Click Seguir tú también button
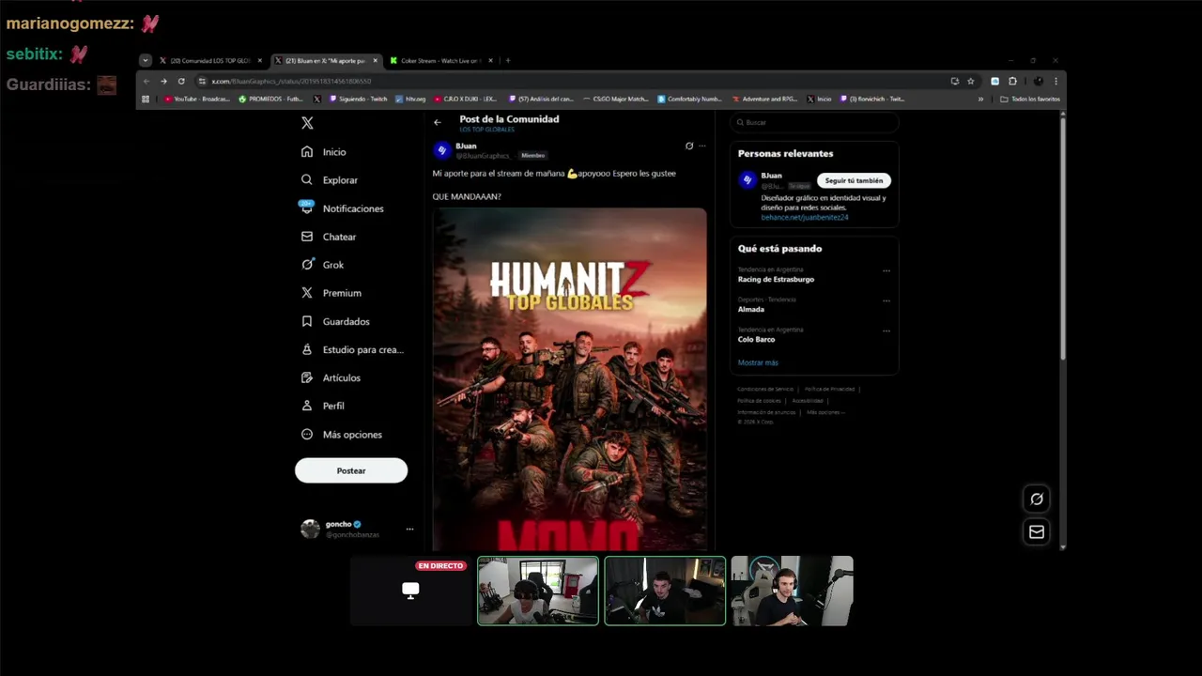The height and width of the screenshot is (676, 1202). pos(854,180)
